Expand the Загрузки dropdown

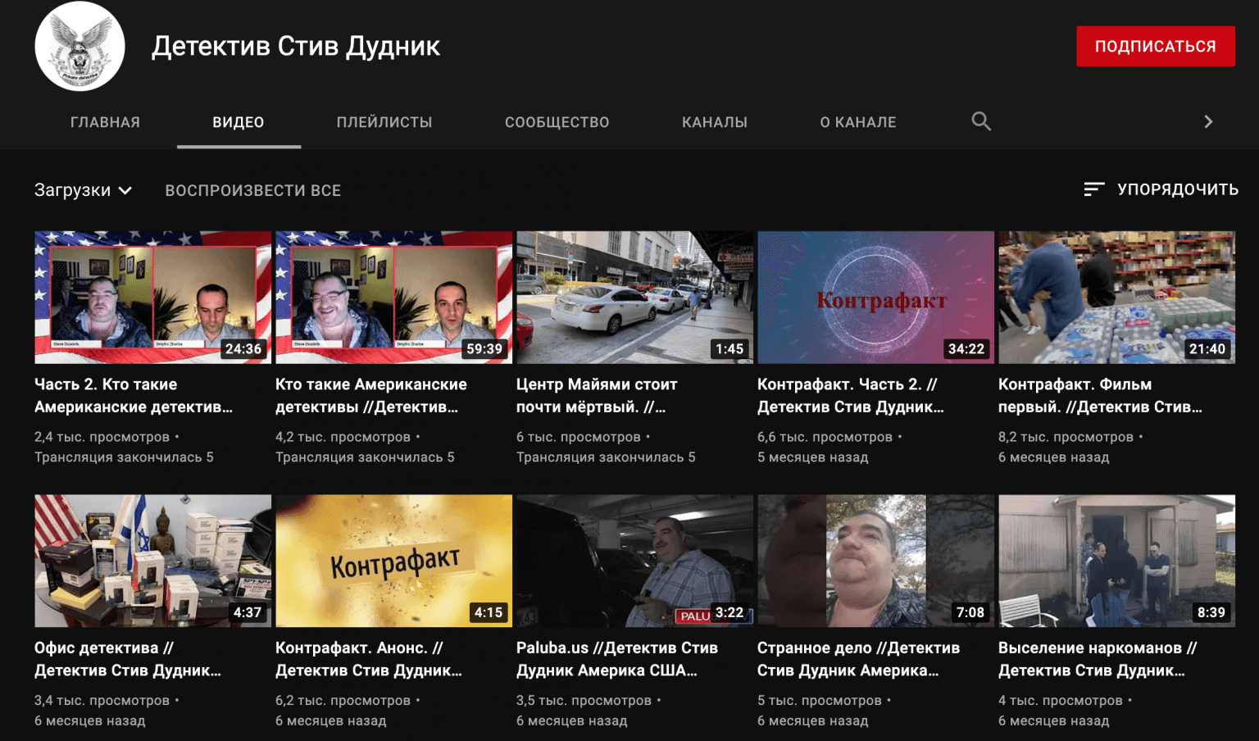[83, 190]
